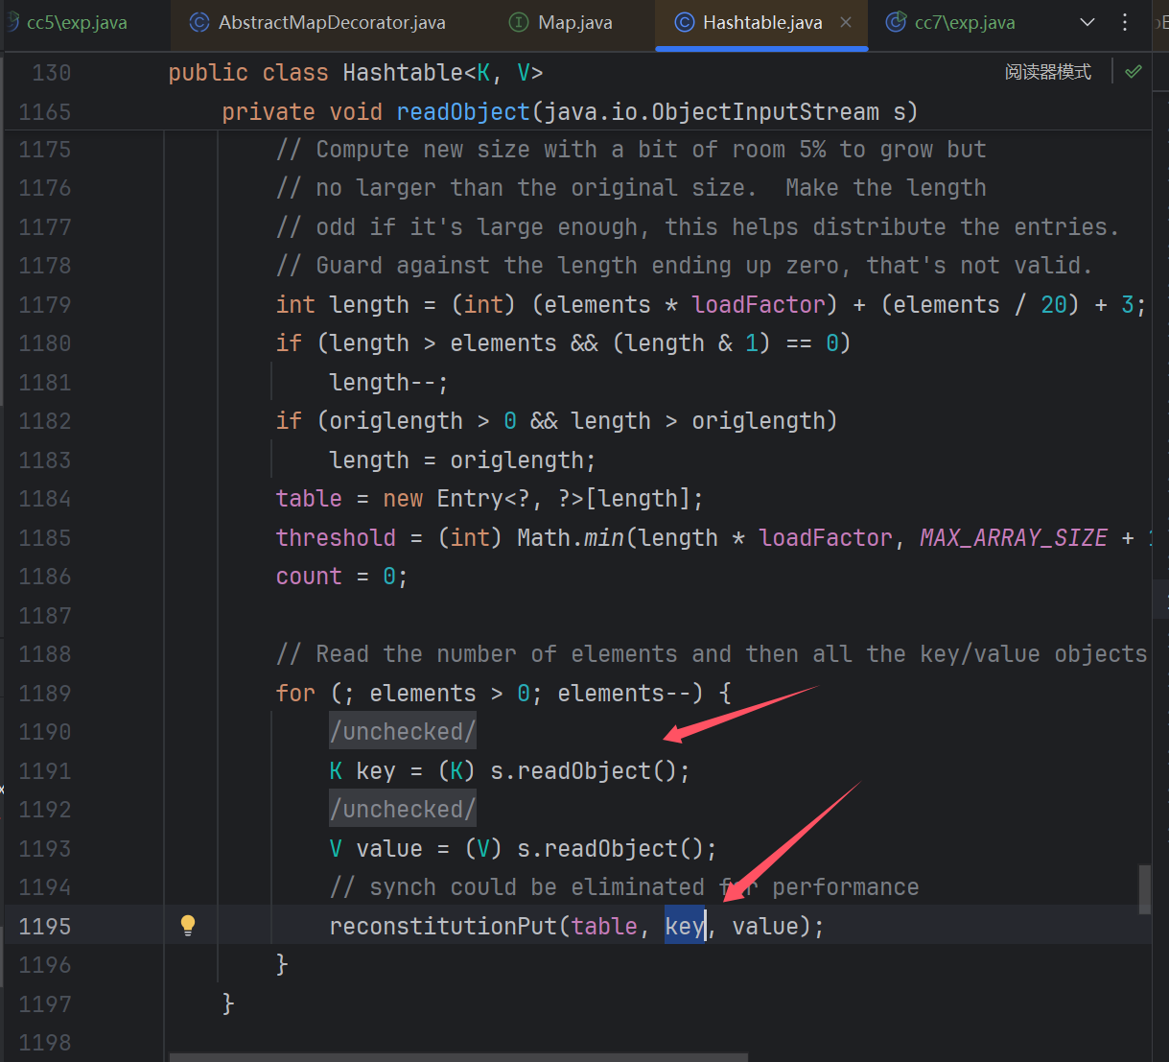Image resolution: width=1169 pixels, height=1062 pixels.
Task: Toggle reader mode (阅读器模式)
Action: 1048,72
